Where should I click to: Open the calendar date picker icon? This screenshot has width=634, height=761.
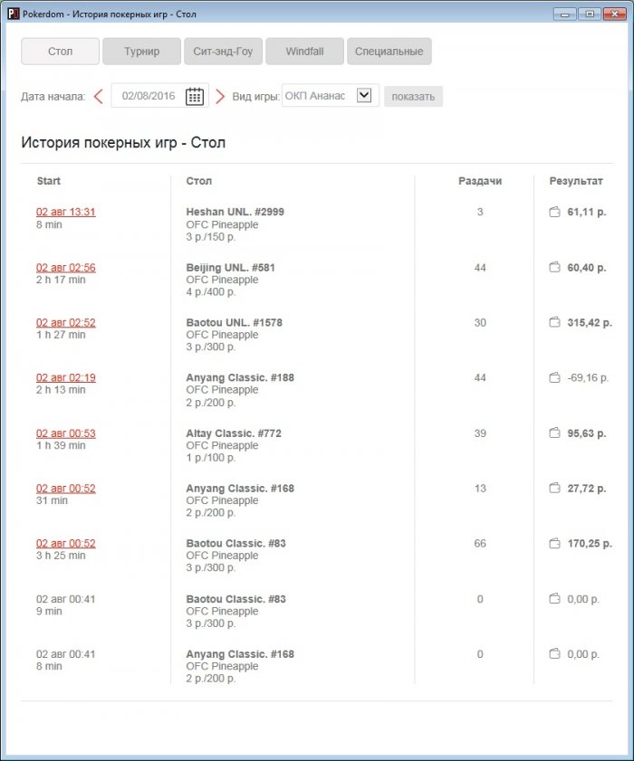pyautogui.click(x=195, y=96)
